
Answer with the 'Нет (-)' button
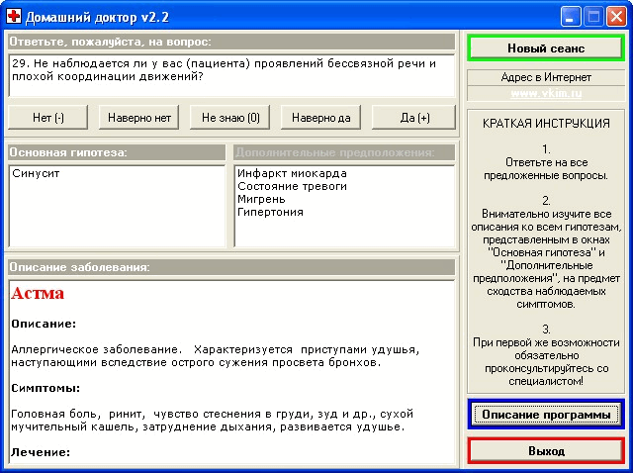click(48, 118)
